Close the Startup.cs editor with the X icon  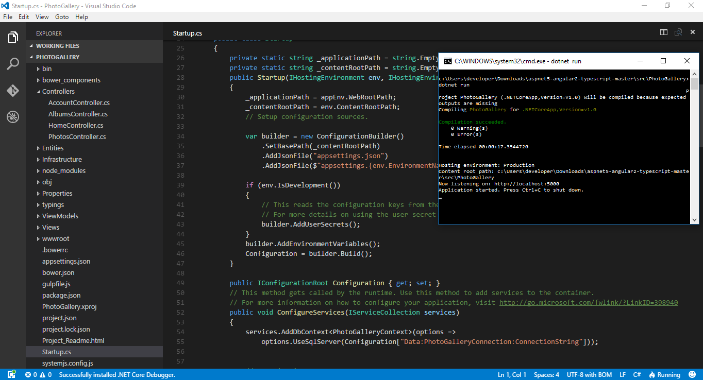(x=692, y=32)
